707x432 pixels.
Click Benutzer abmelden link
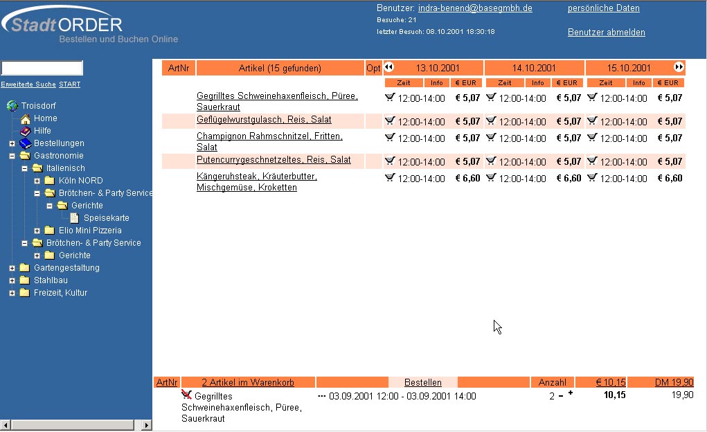tap(606, 33)
